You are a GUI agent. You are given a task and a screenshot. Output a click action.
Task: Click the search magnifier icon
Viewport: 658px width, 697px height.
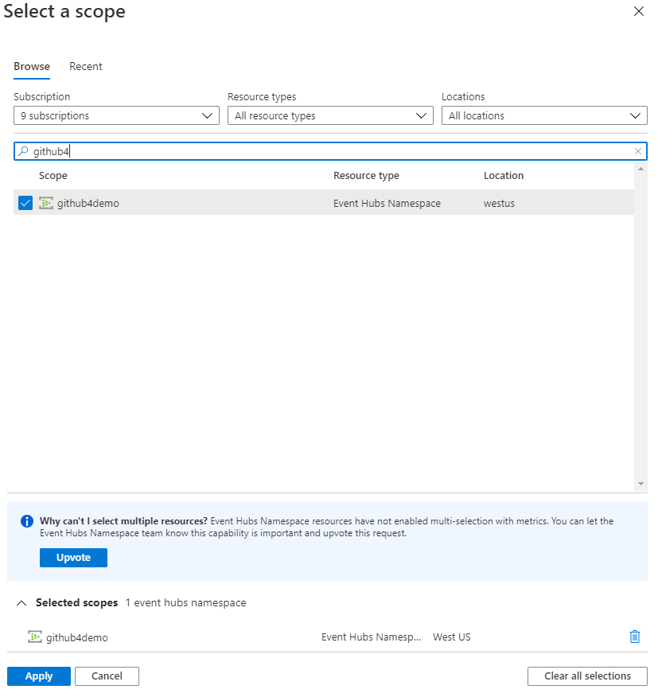(x=23, y=152)
